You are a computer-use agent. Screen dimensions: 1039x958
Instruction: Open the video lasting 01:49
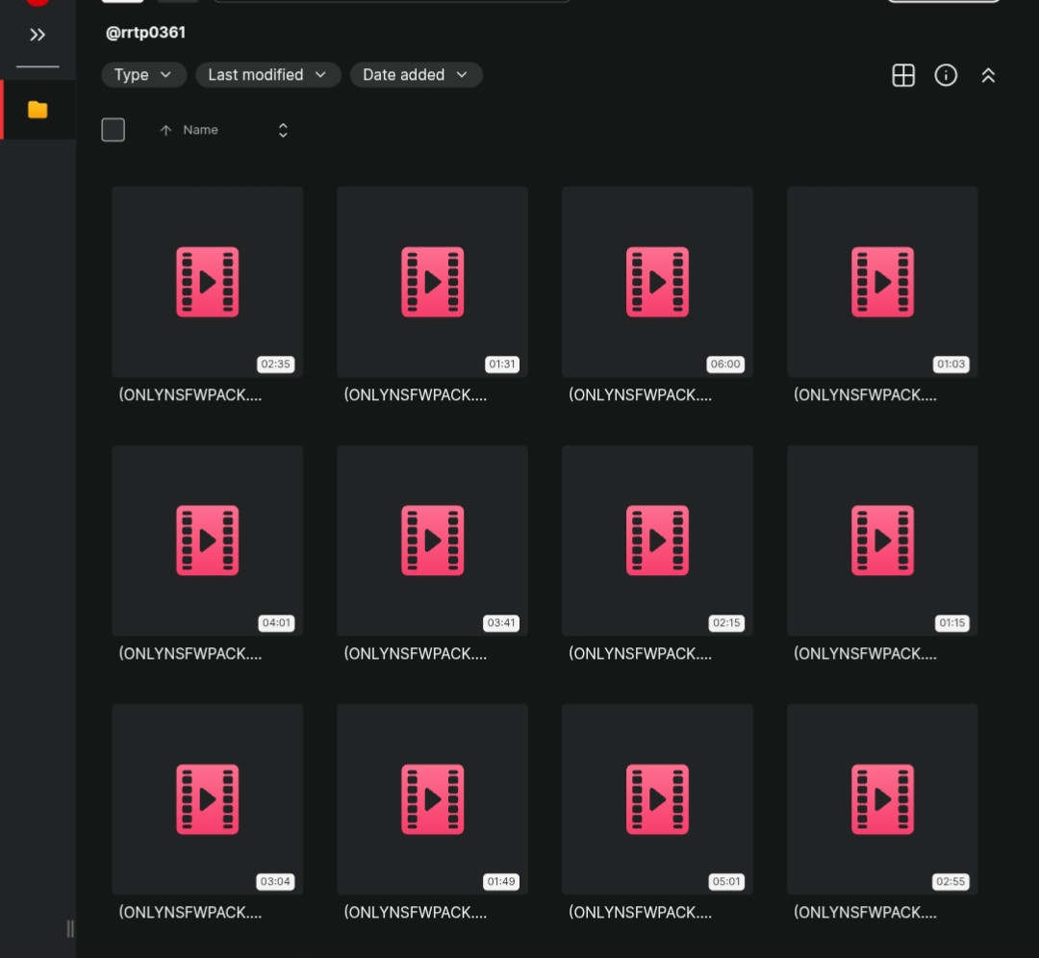pos(432,799)
